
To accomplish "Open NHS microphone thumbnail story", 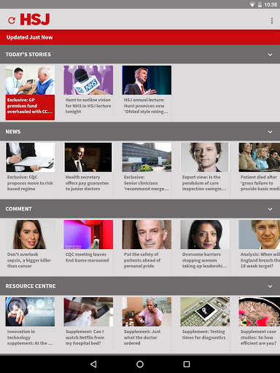I will click(88, 80).
